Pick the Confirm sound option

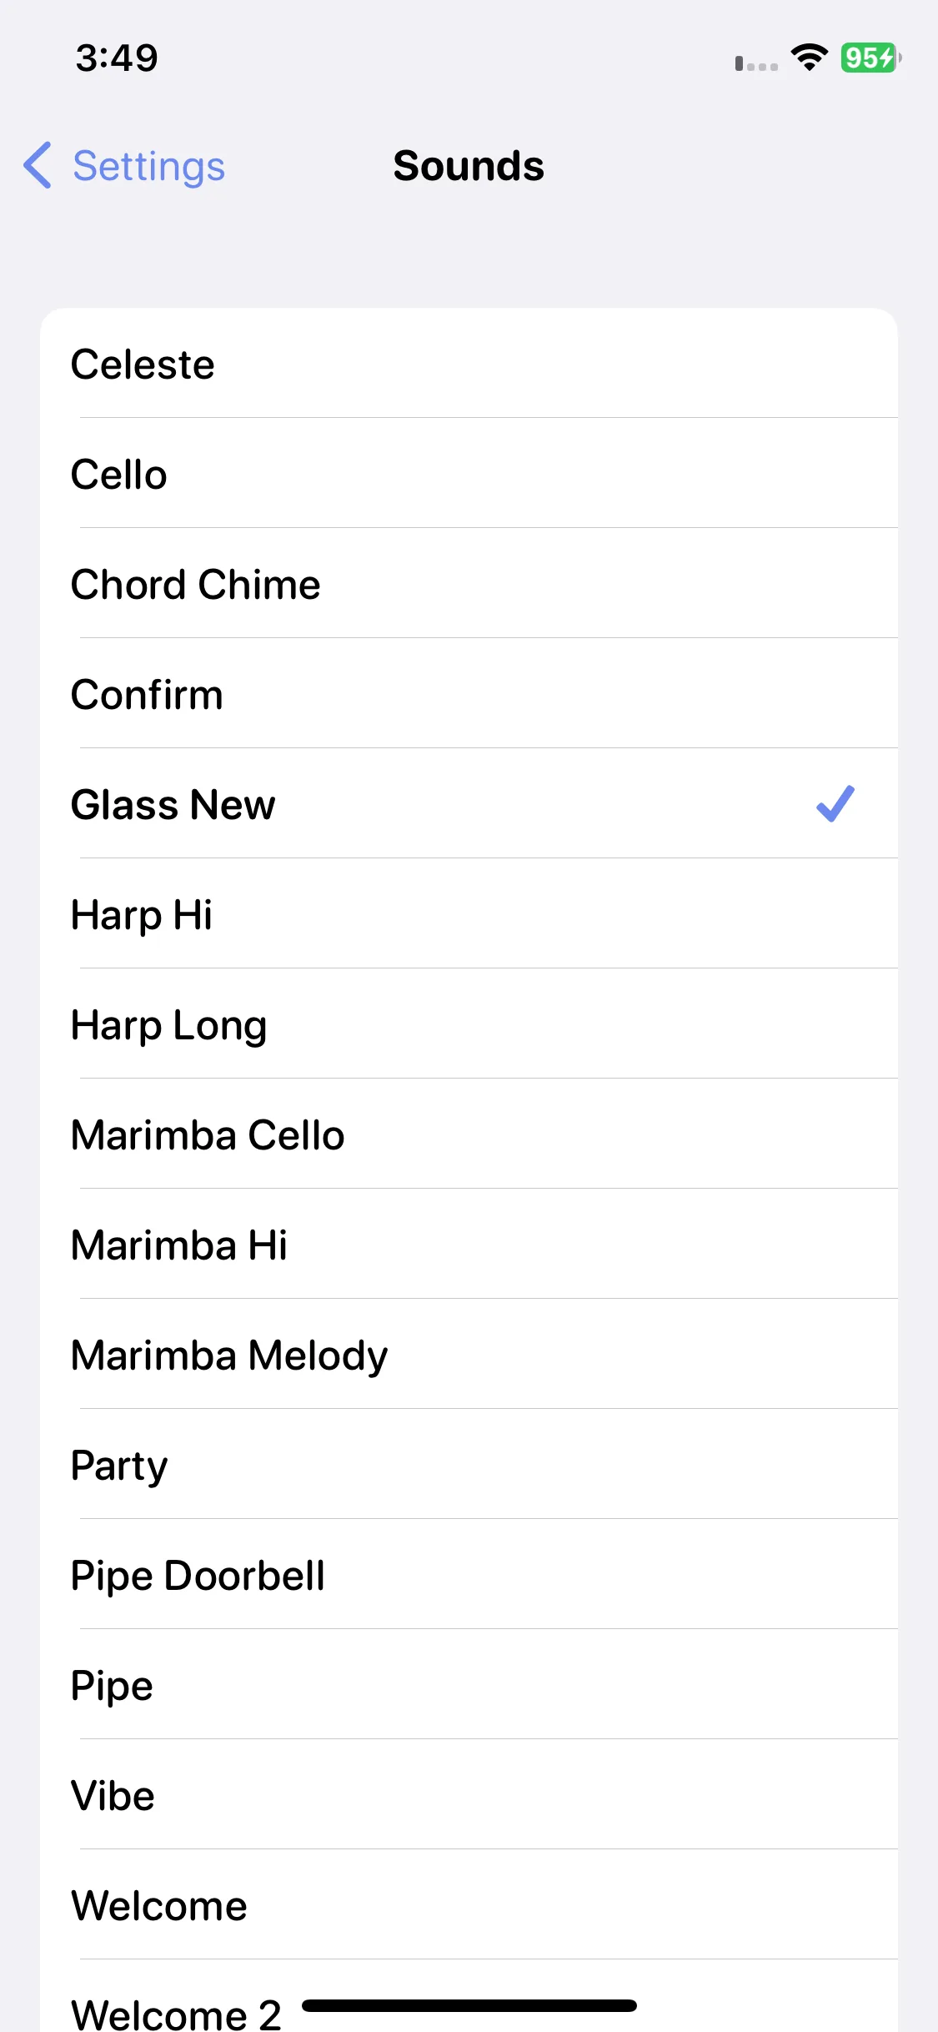point(469,693)
